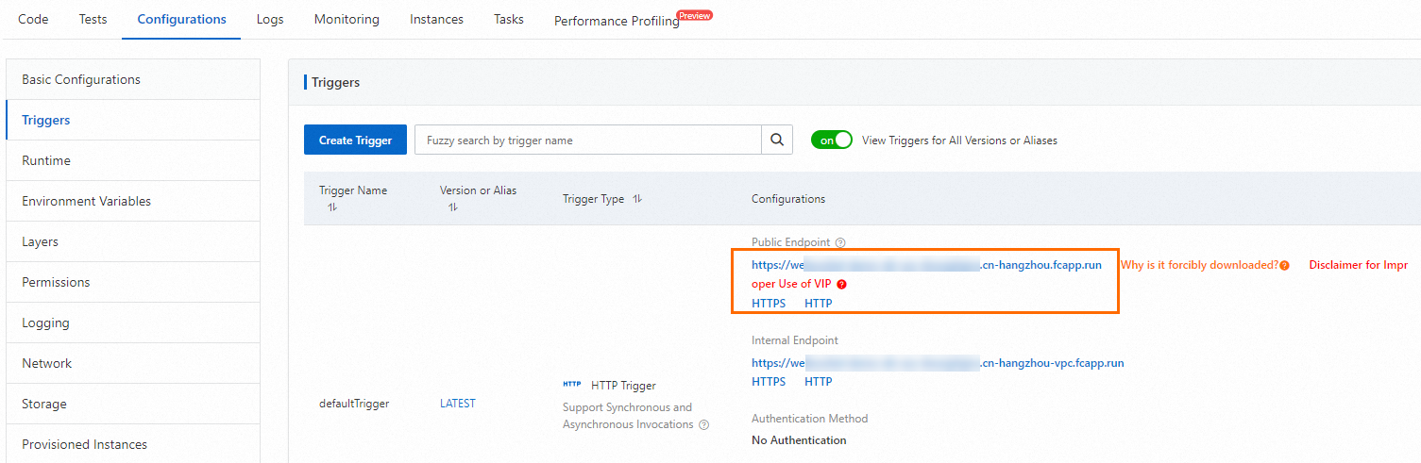Screen dimensions: 1421x463
Task: Open the Configurations tab
Action: (x=181, y=19)
